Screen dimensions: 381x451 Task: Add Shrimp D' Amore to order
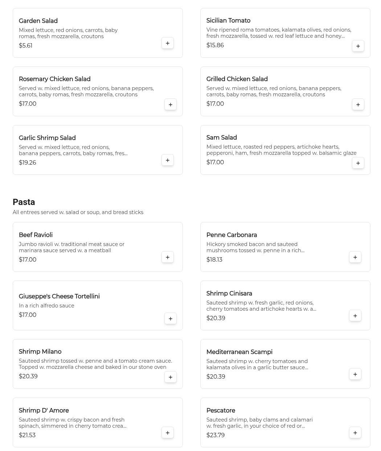[x=168, y=433]
